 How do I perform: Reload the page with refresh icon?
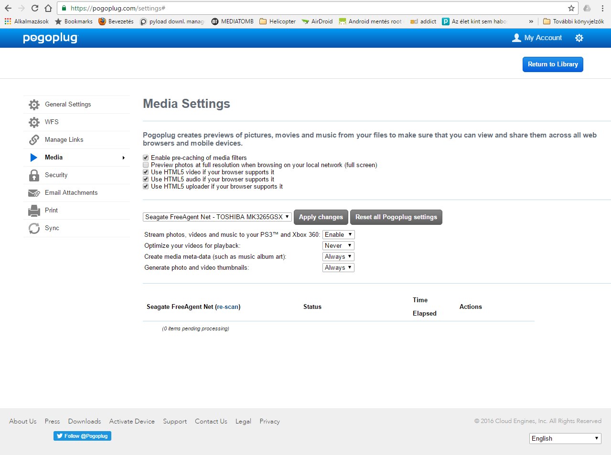pyautogui.click(x=35, y=8)
